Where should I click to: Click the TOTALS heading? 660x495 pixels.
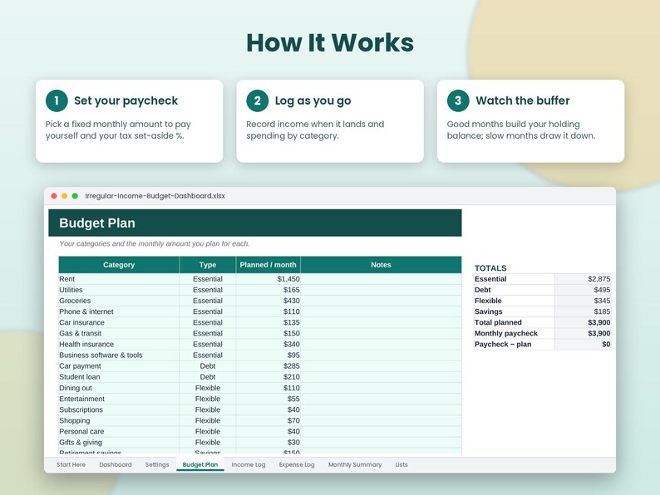(x=490, y=268)
